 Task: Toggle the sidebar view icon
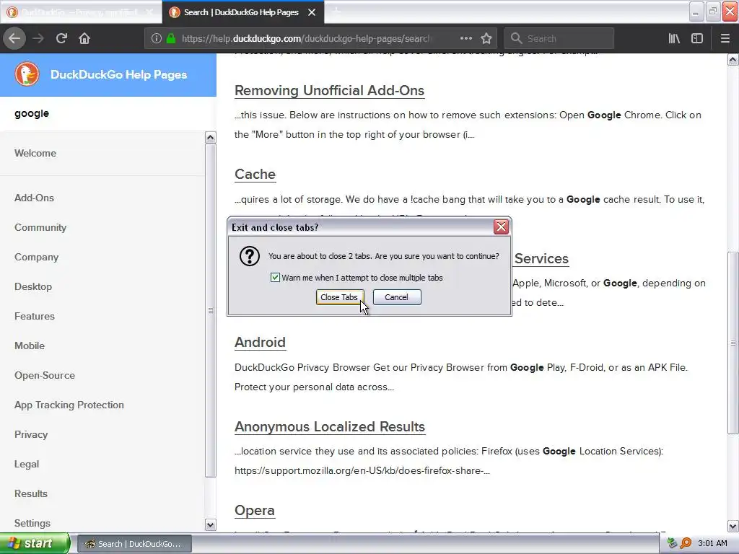697,38
